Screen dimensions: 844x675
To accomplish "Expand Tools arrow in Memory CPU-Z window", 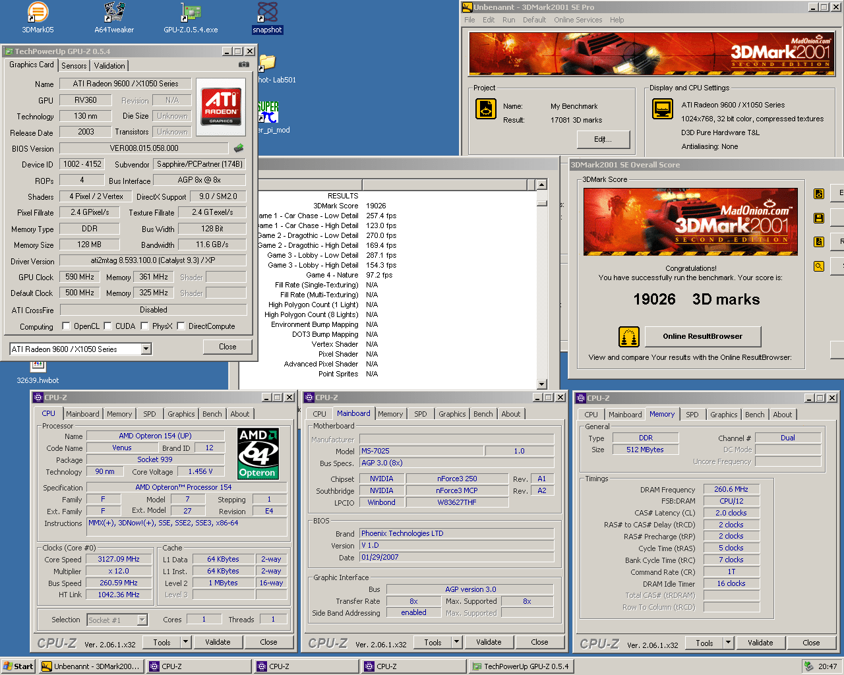I will (728, 643).
